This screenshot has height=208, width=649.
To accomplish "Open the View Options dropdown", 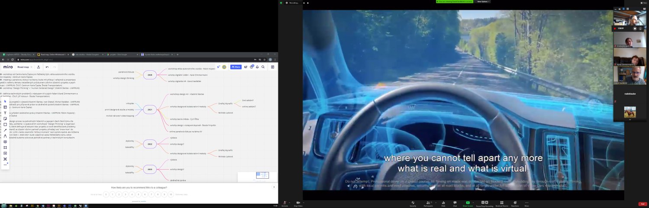I will [x=483, y=2].
